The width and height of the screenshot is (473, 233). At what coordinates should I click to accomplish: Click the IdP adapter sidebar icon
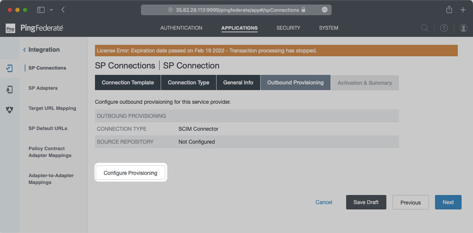point(9,89)
